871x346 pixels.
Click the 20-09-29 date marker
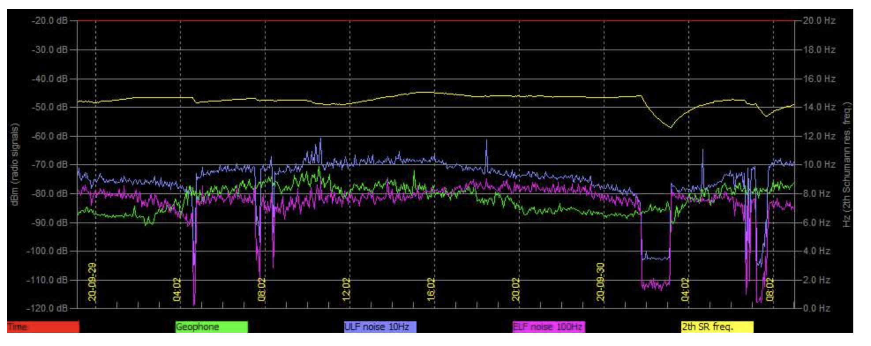click(x=92, y=282)
